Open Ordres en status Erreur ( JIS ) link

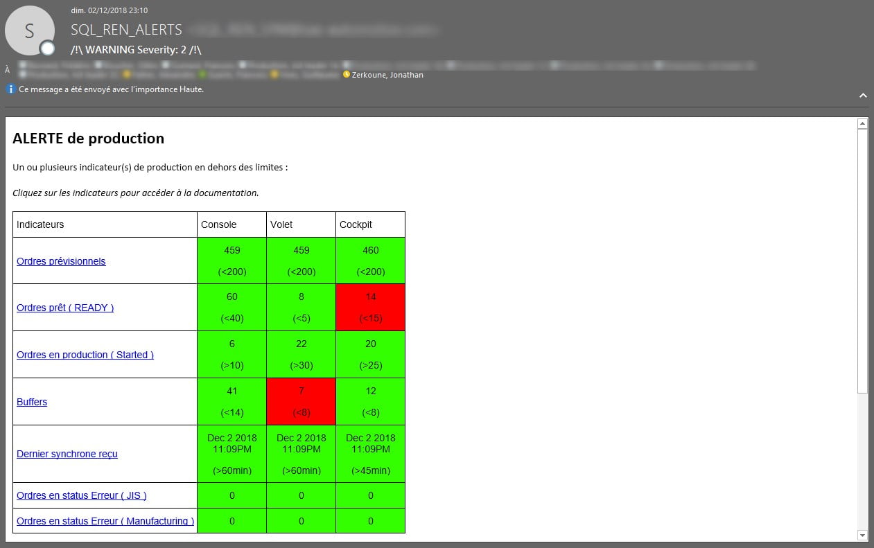(82, 495)
